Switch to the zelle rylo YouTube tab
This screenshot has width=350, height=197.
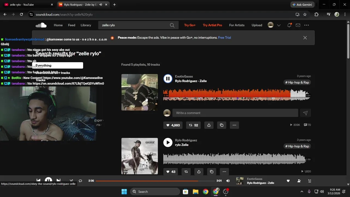click(29, 5)
